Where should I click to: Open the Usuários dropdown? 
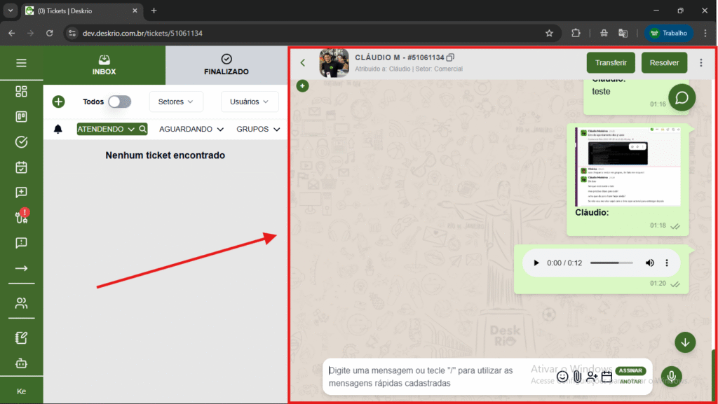250,102
